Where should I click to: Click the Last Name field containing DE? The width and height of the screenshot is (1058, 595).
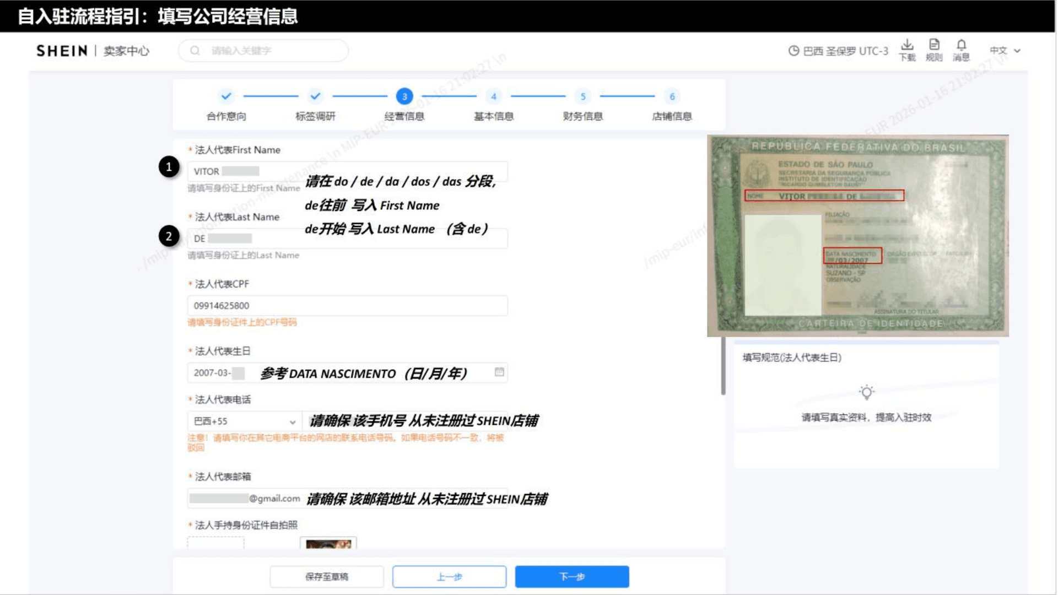pyautogui.click(x=347, y=239)
